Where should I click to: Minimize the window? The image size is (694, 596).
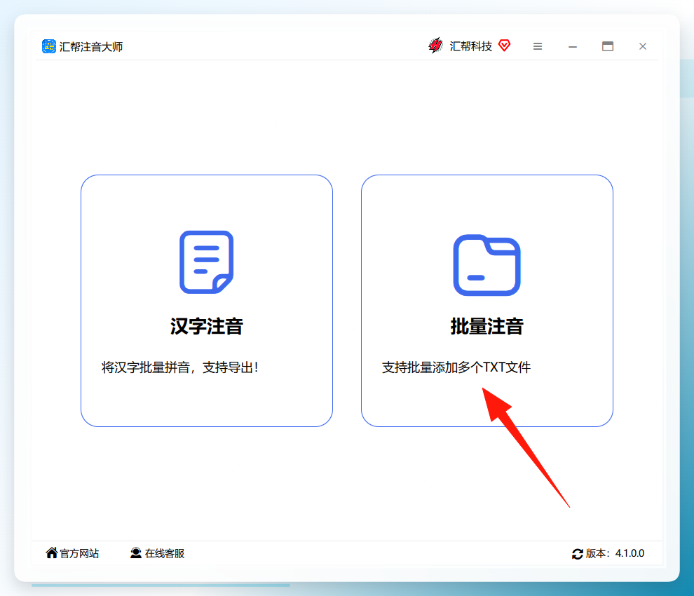[x=572, y=46]
